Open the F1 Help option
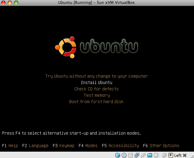This screenshot has width=194, height=158. [10, 146]
